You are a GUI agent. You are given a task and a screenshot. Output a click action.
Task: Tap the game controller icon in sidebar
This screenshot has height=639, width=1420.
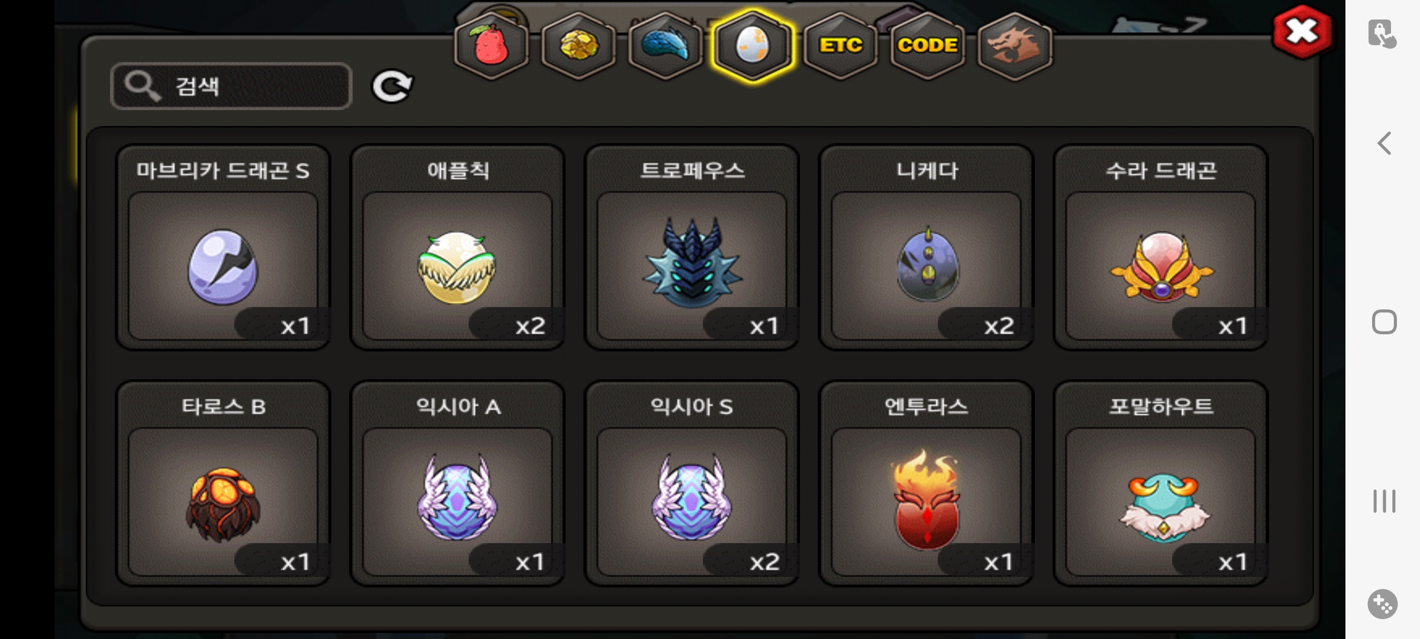click(x=1383, y=604)
